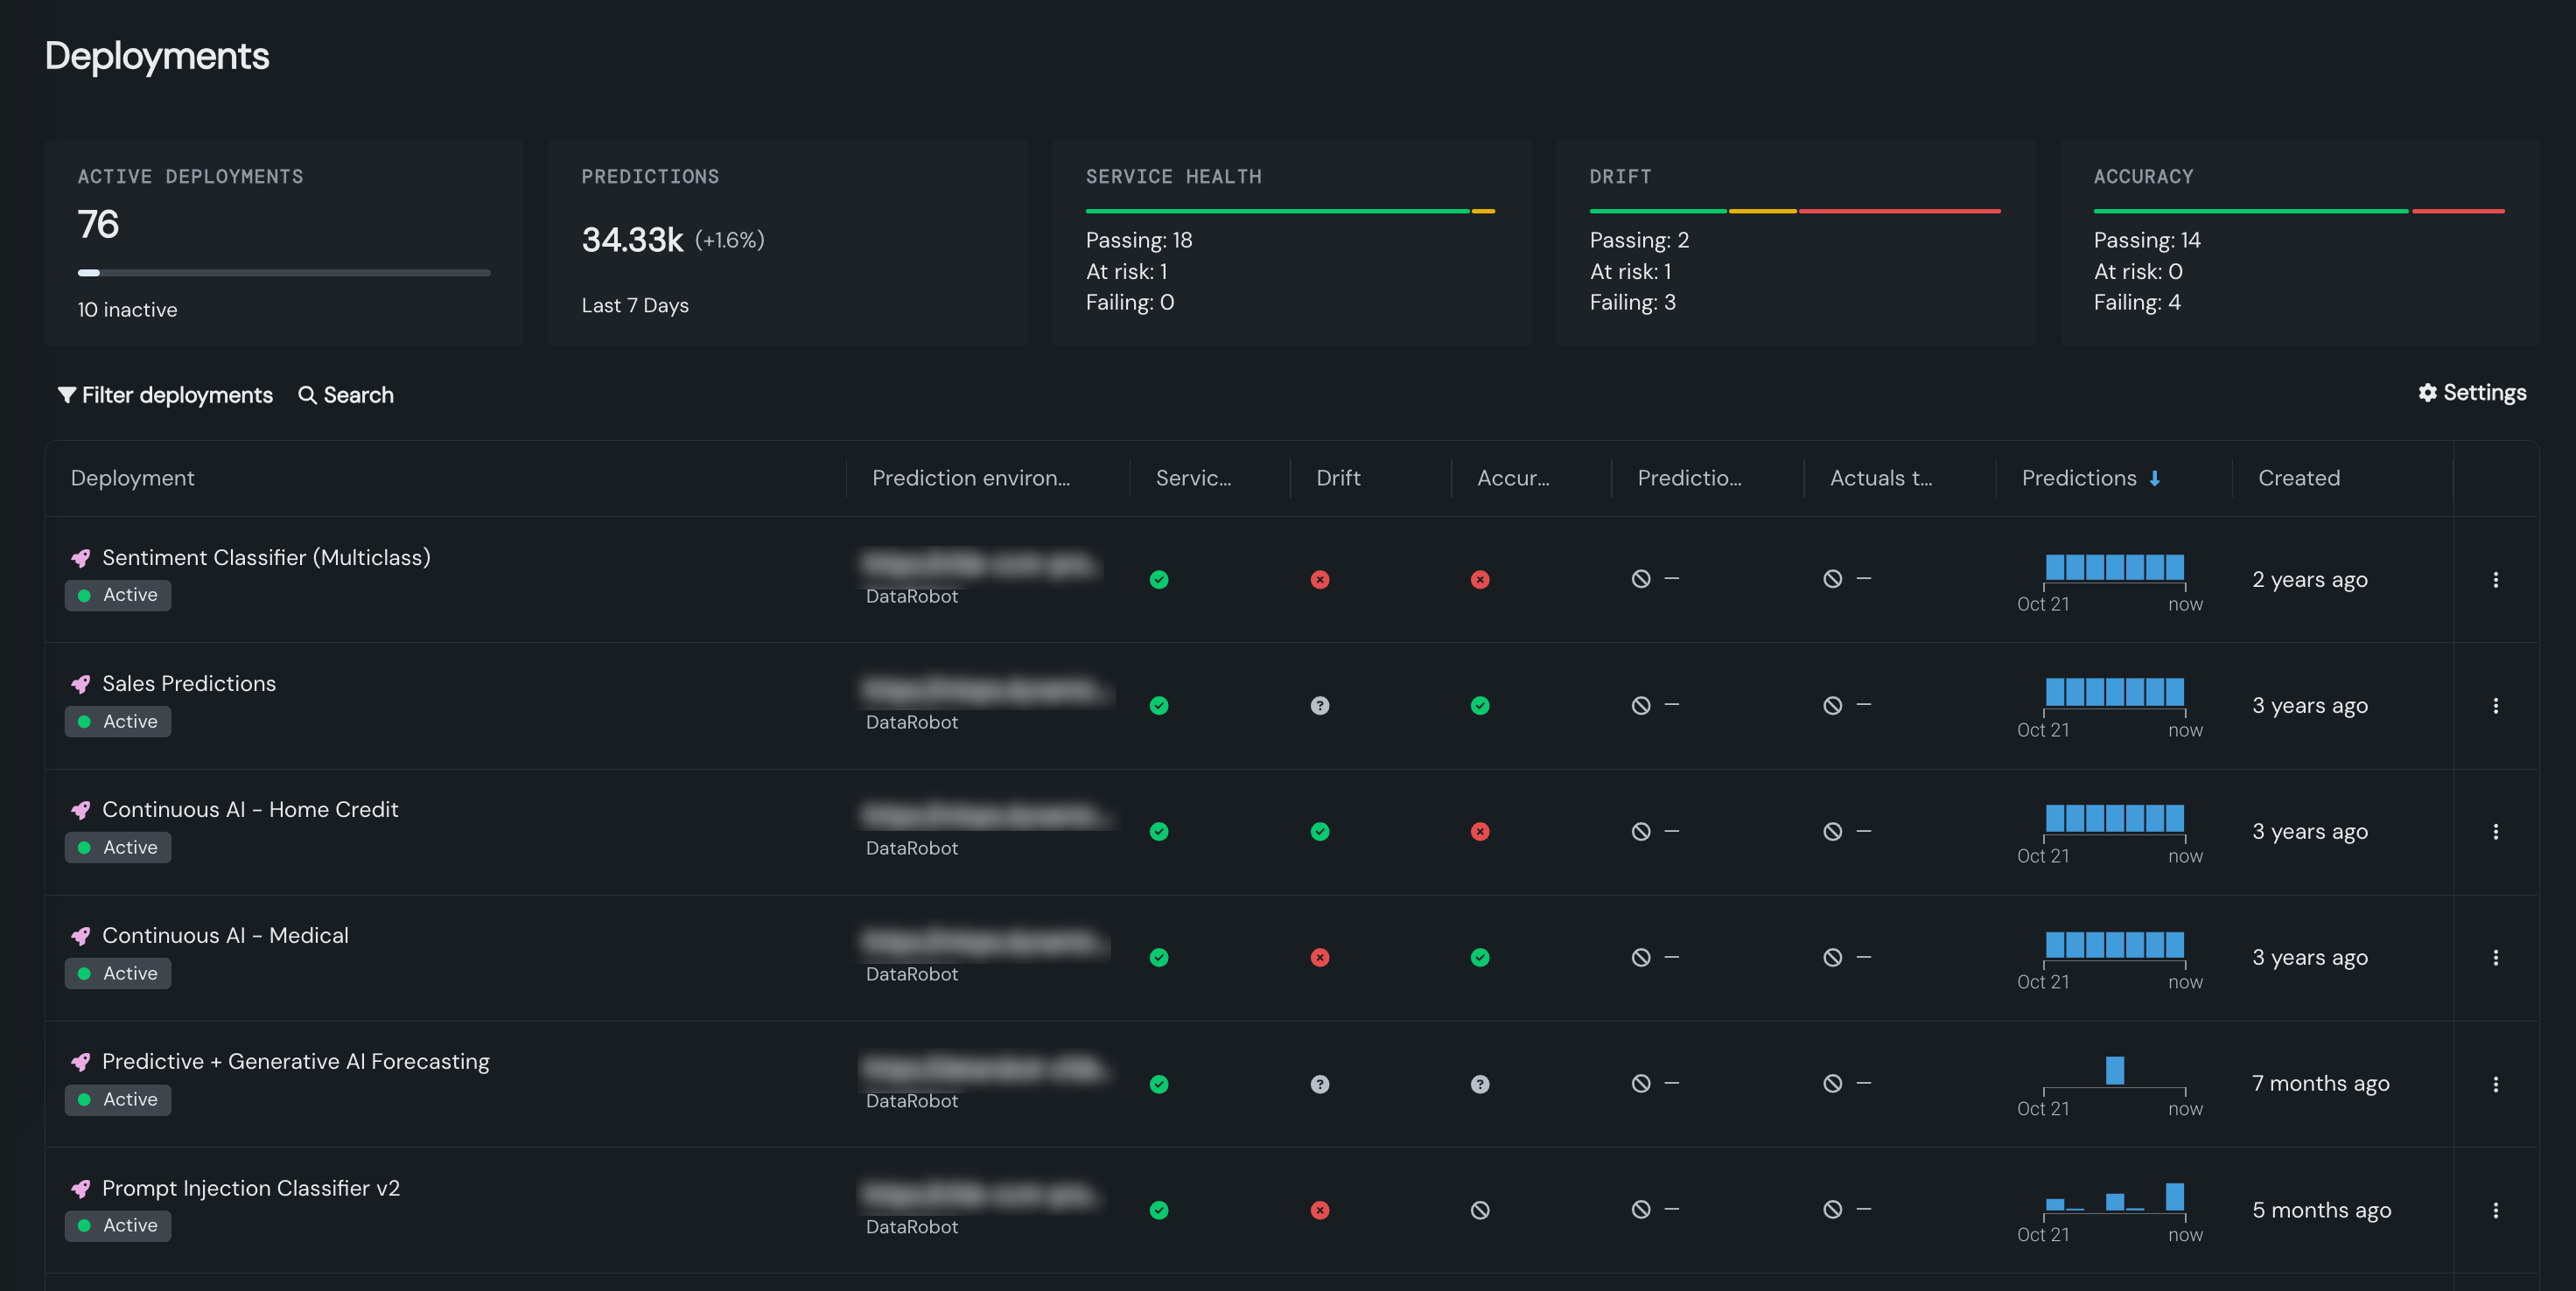The width and height of the screenshot is (2576, 1291).
Task: Open actions menu for Continuous AI - Medical
Action: 2496,957
